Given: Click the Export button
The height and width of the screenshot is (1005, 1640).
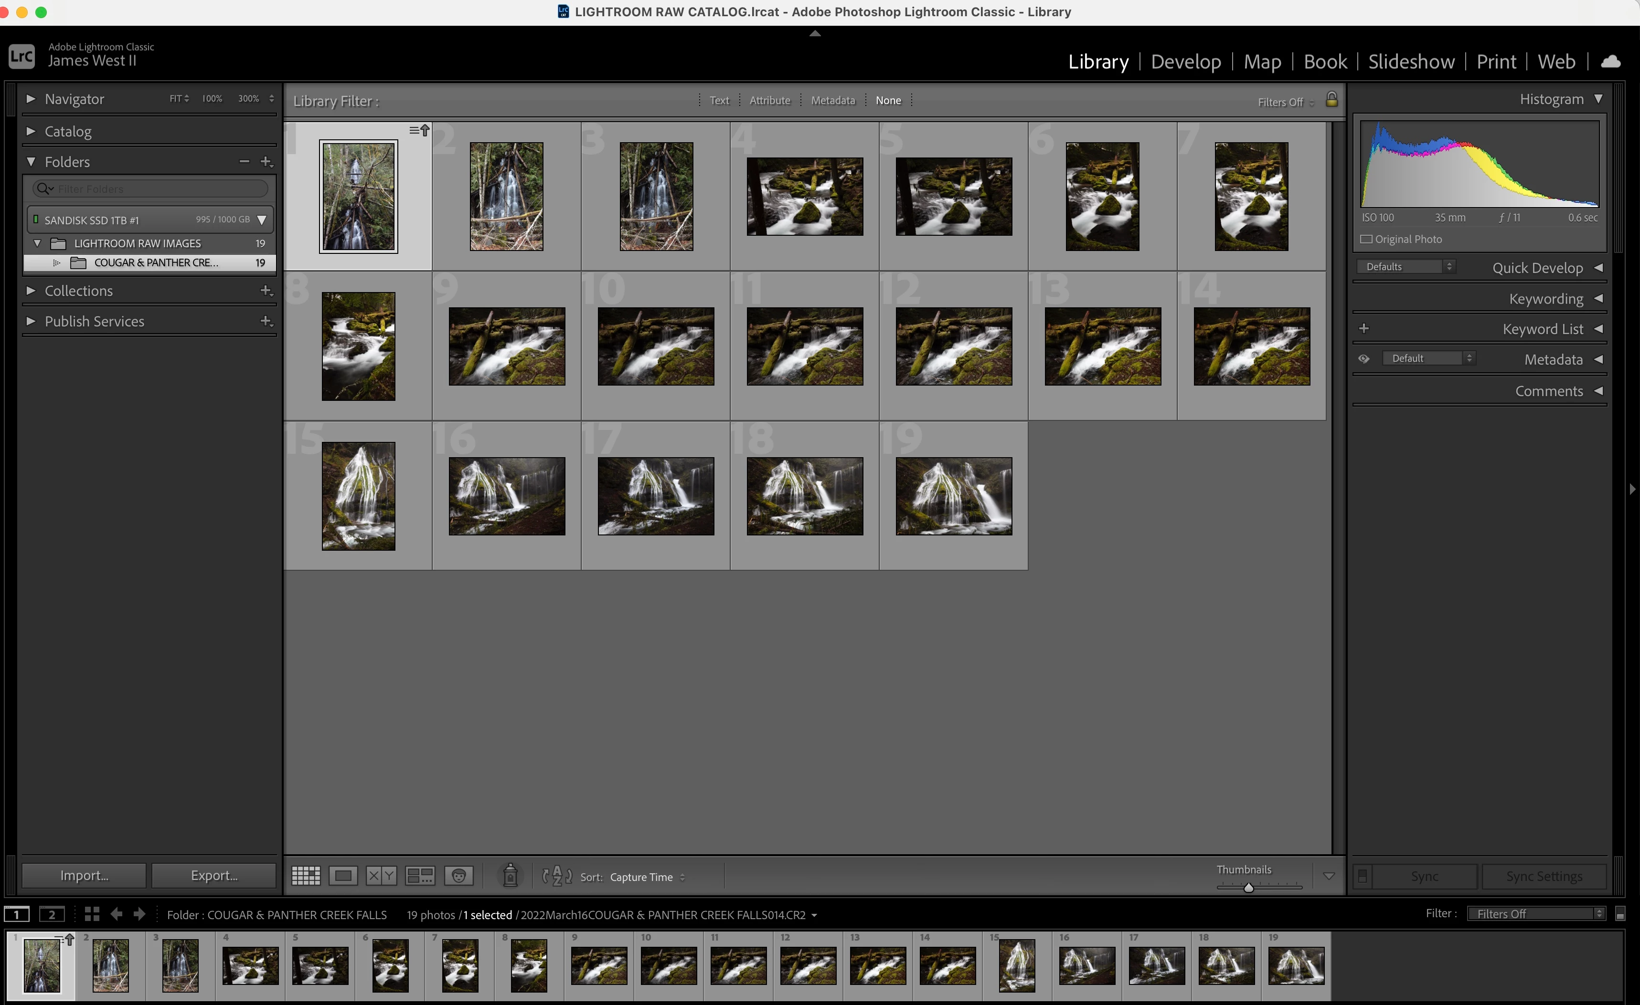Looking at the screenshot, I should click(x=213, y=875).
